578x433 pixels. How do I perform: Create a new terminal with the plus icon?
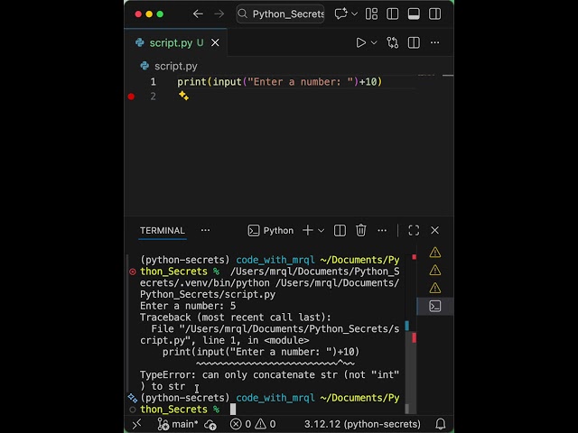tap(308, 231)
